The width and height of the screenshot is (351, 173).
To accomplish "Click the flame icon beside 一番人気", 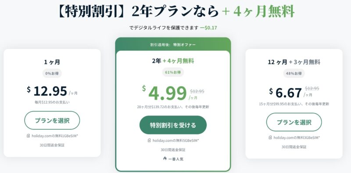I will tap(165, 159).
